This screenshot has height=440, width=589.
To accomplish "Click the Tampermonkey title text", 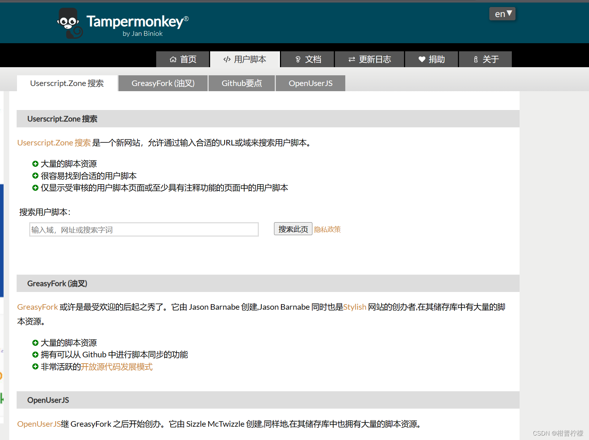I will click(135, 21).
